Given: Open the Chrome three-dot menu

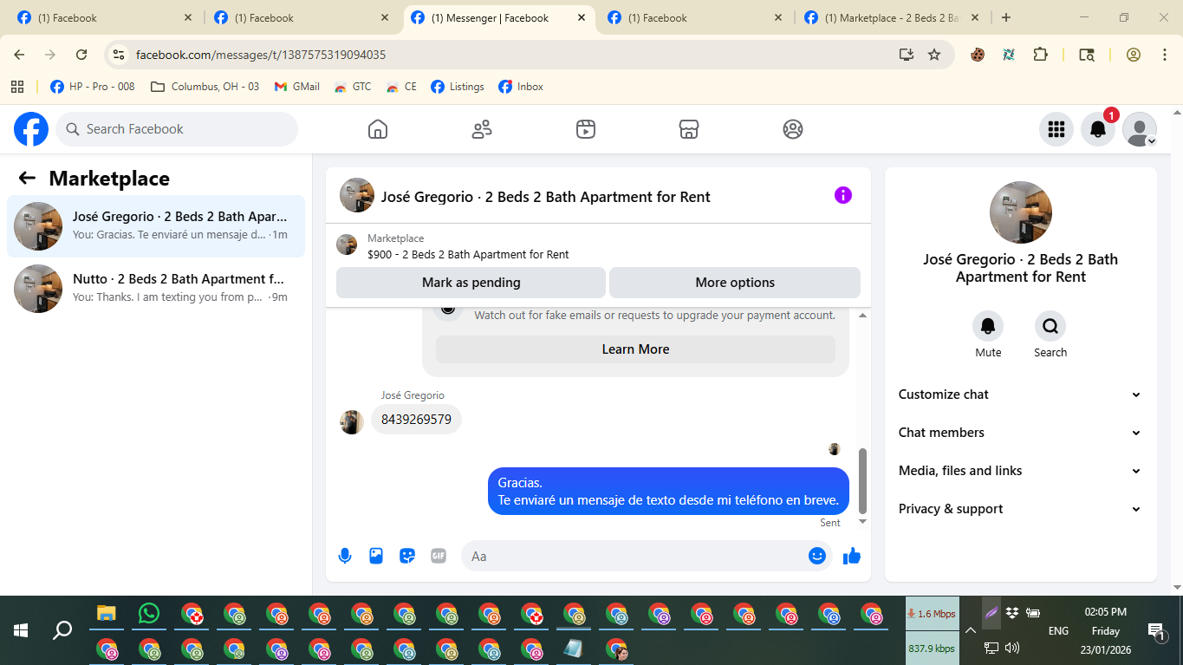Looking at the screenshot, I should (x=1165, y=55).
